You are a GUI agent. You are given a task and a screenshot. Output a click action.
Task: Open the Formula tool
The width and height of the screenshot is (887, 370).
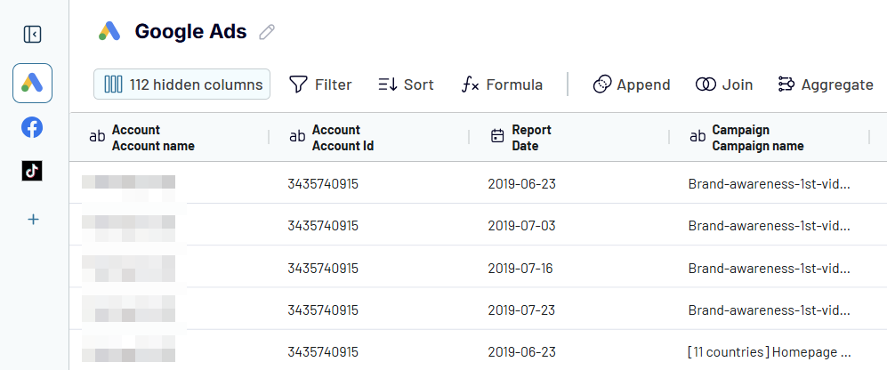pos(503,84)
